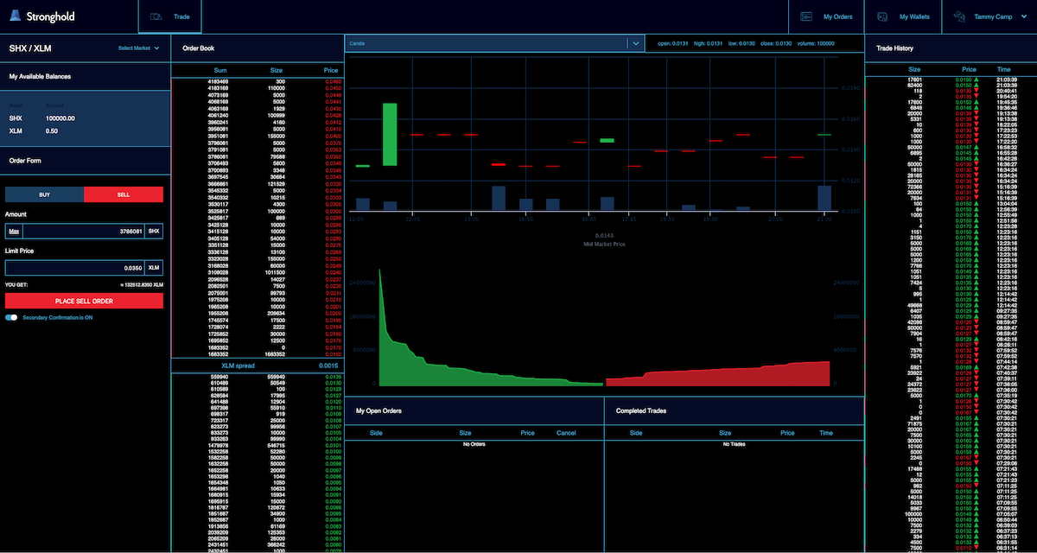Go to My Wallets

pos(903,16)
